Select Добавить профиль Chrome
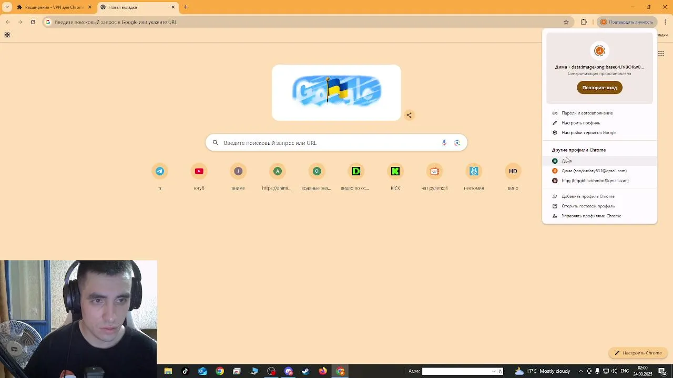This screenshot has height=378, width=673. 599,196
